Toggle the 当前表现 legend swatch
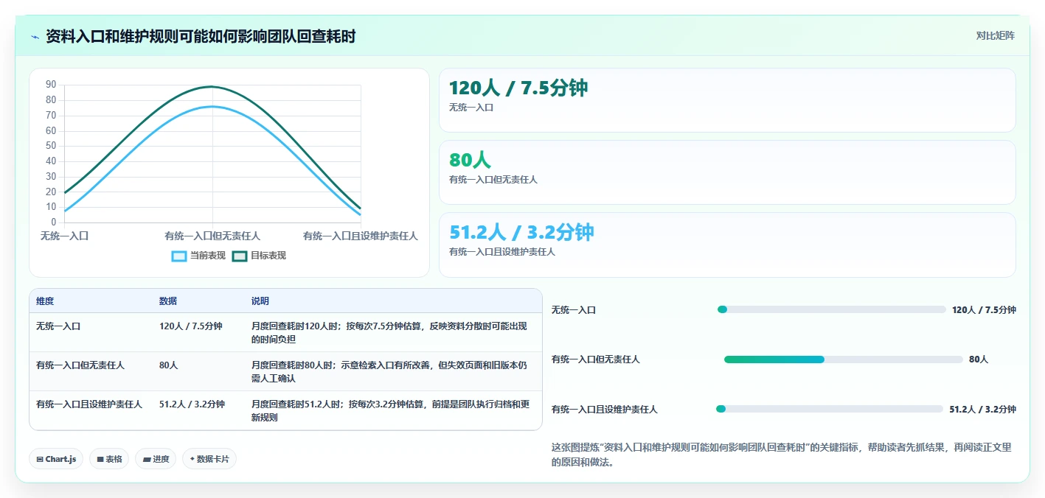Viewport: 1045px width, 498px height. [x=179, y=256]
